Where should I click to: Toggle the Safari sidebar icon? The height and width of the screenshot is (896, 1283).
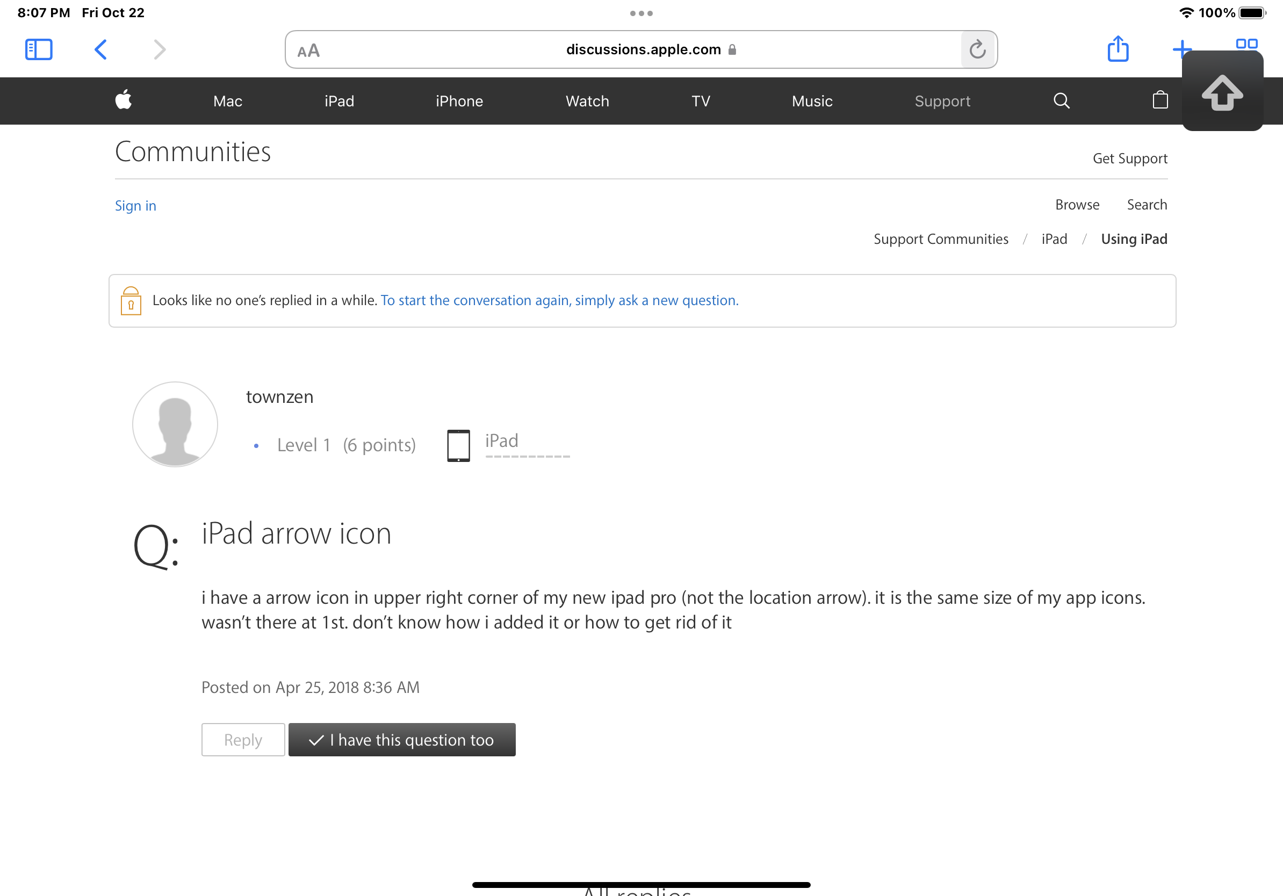tap(39, 50)
